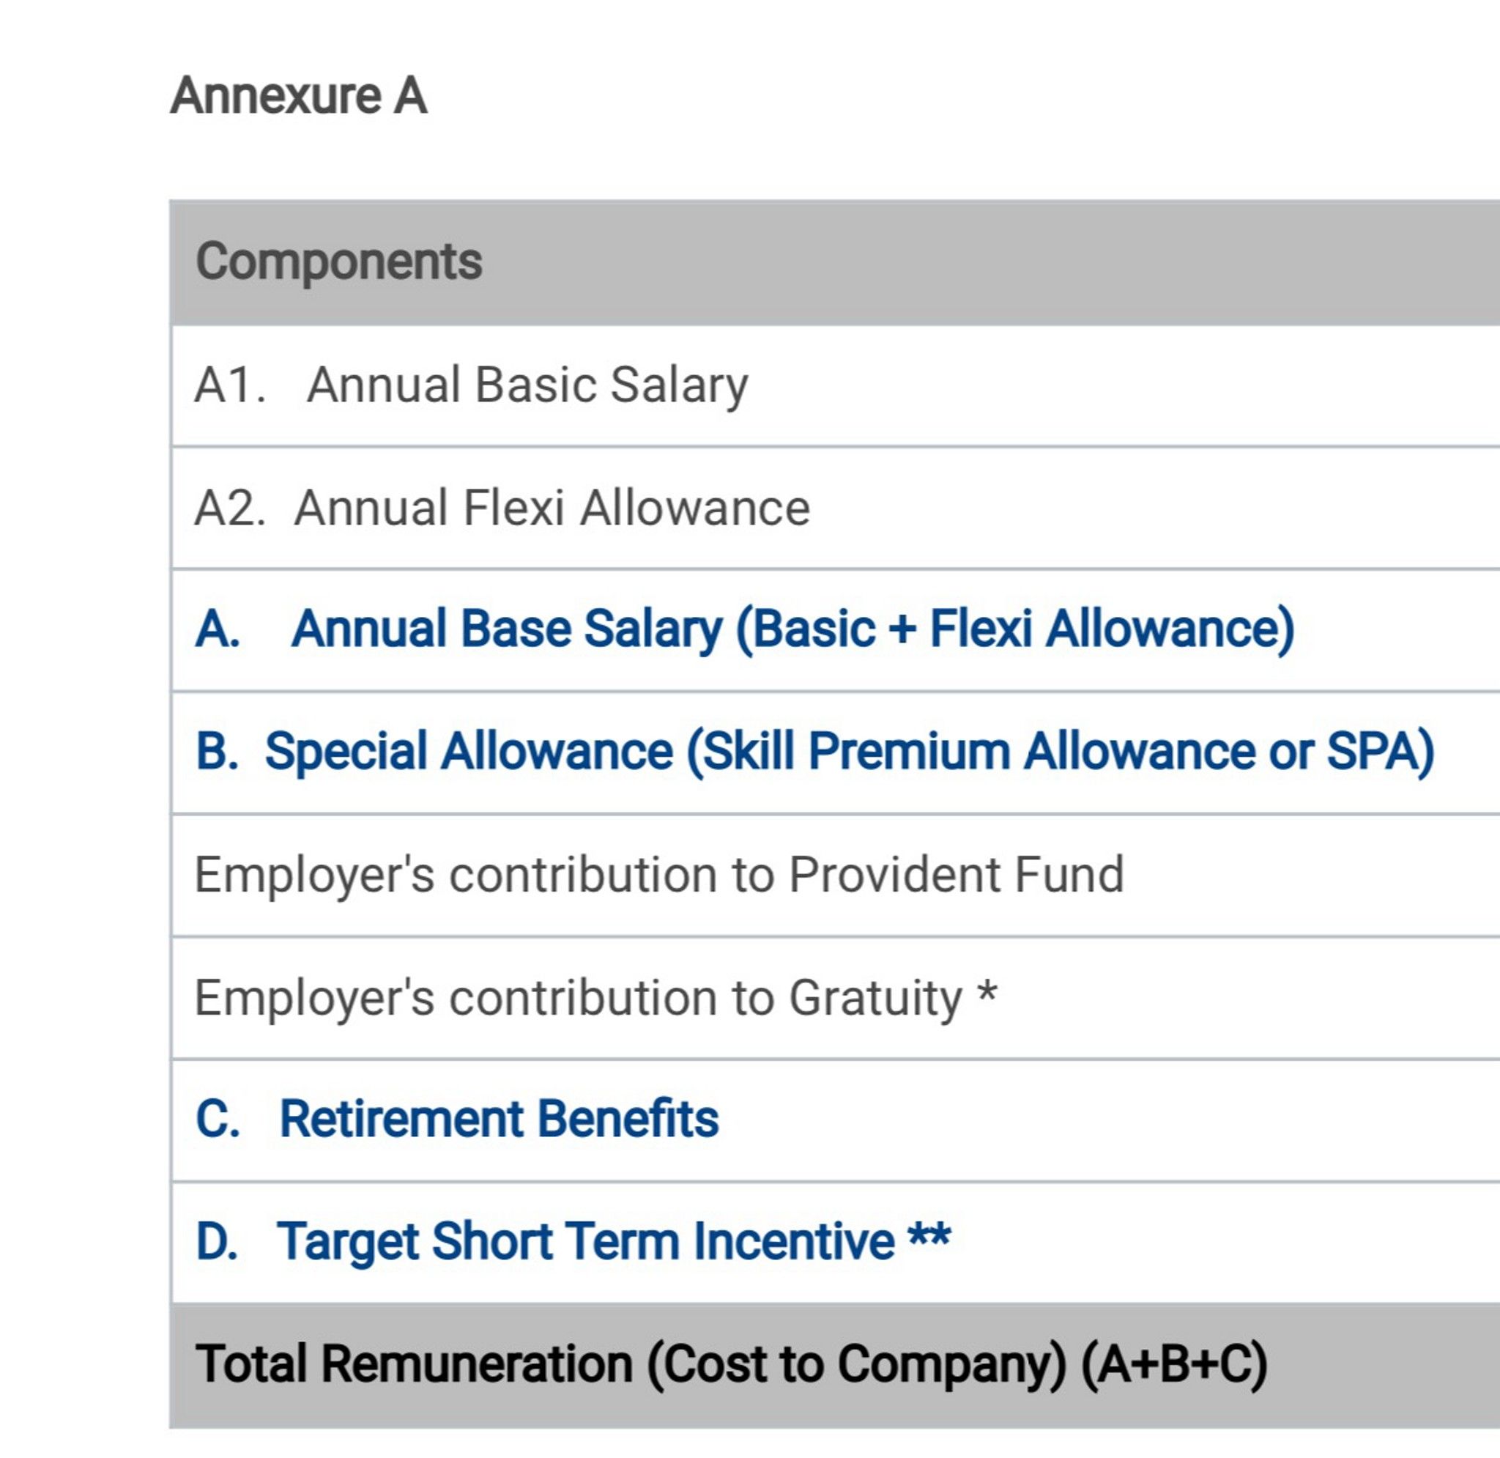Click Employer's contribution to Gratuity row

pyautogui.click(x=835, y=998)
